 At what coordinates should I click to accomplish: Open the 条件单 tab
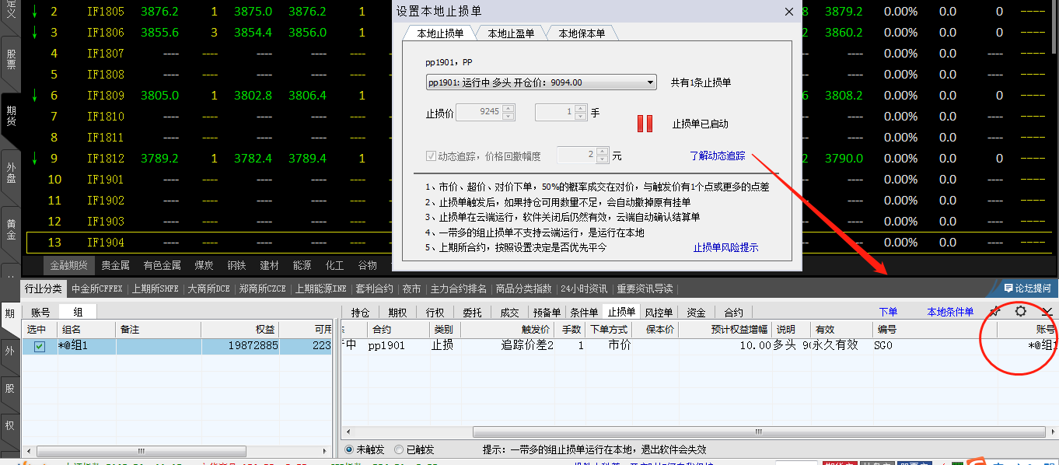coord(584,313)
